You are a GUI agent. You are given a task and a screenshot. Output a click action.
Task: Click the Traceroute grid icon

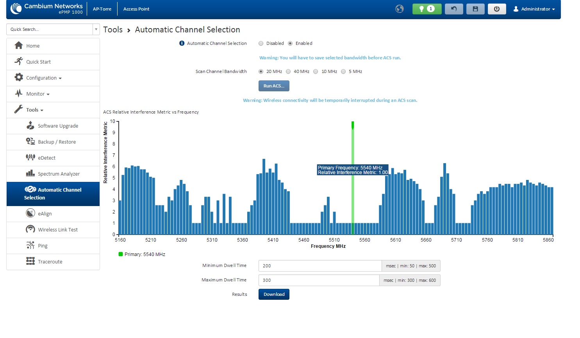coord(30,261)
